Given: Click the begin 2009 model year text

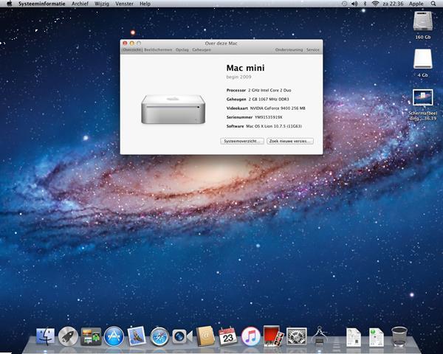Looking at the screenshot, I should coord(238,77).
